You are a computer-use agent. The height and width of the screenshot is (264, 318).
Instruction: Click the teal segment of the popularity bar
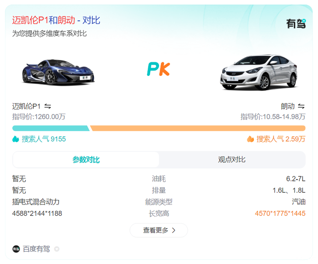(x=51, y=128)
